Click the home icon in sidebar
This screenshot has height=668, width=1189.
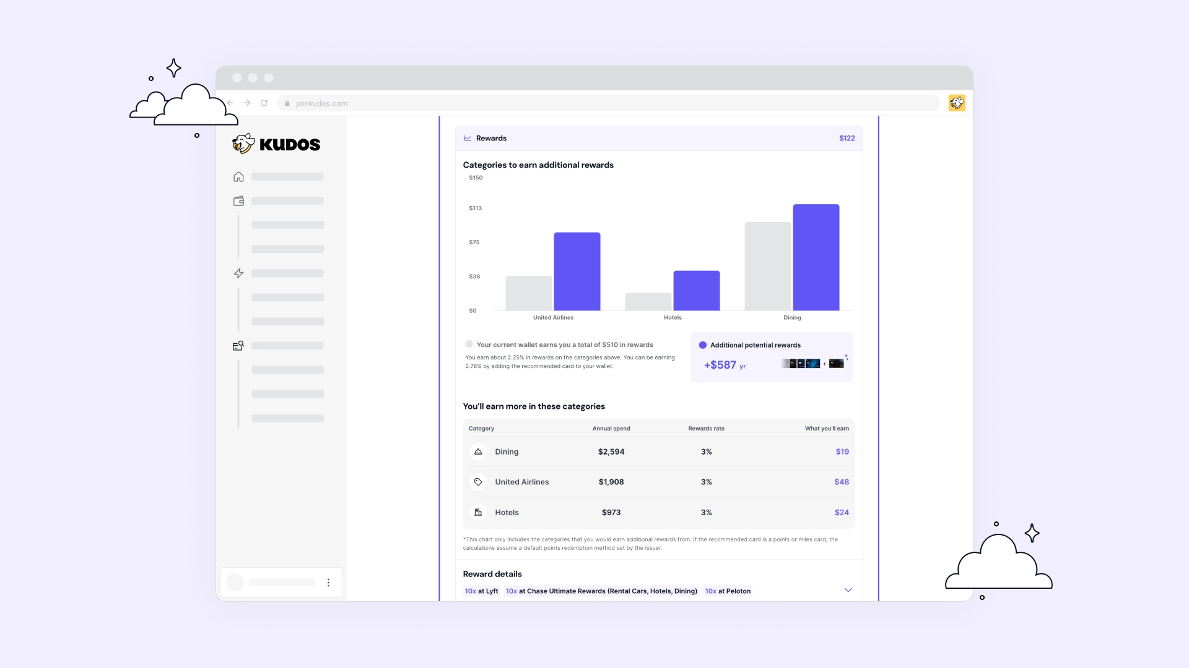(238, 177)
